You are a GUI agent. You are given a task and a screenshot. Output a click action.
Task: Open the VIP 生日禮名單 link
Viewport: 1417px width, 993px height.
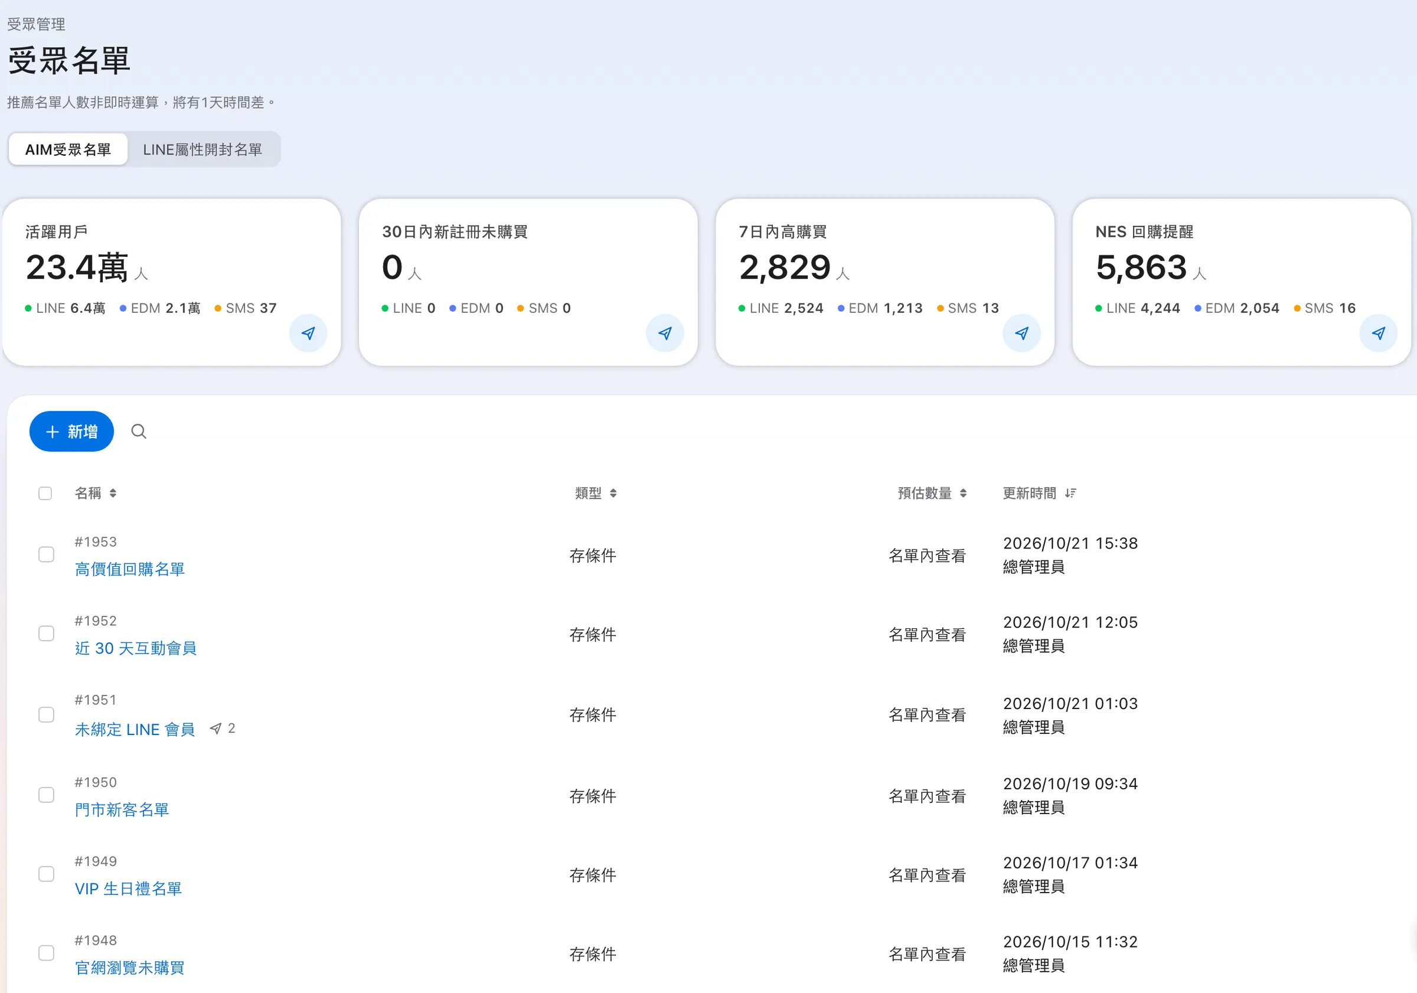128,889
